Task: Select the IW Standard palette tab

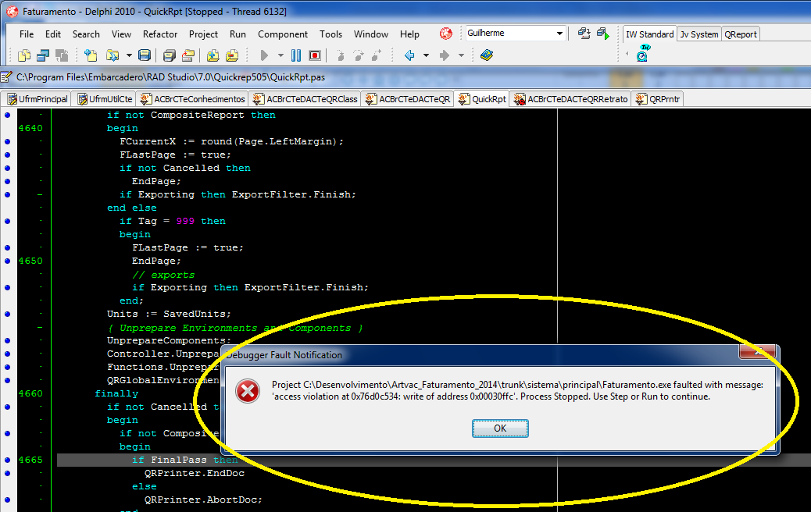Action: click(x=649, y=34)
